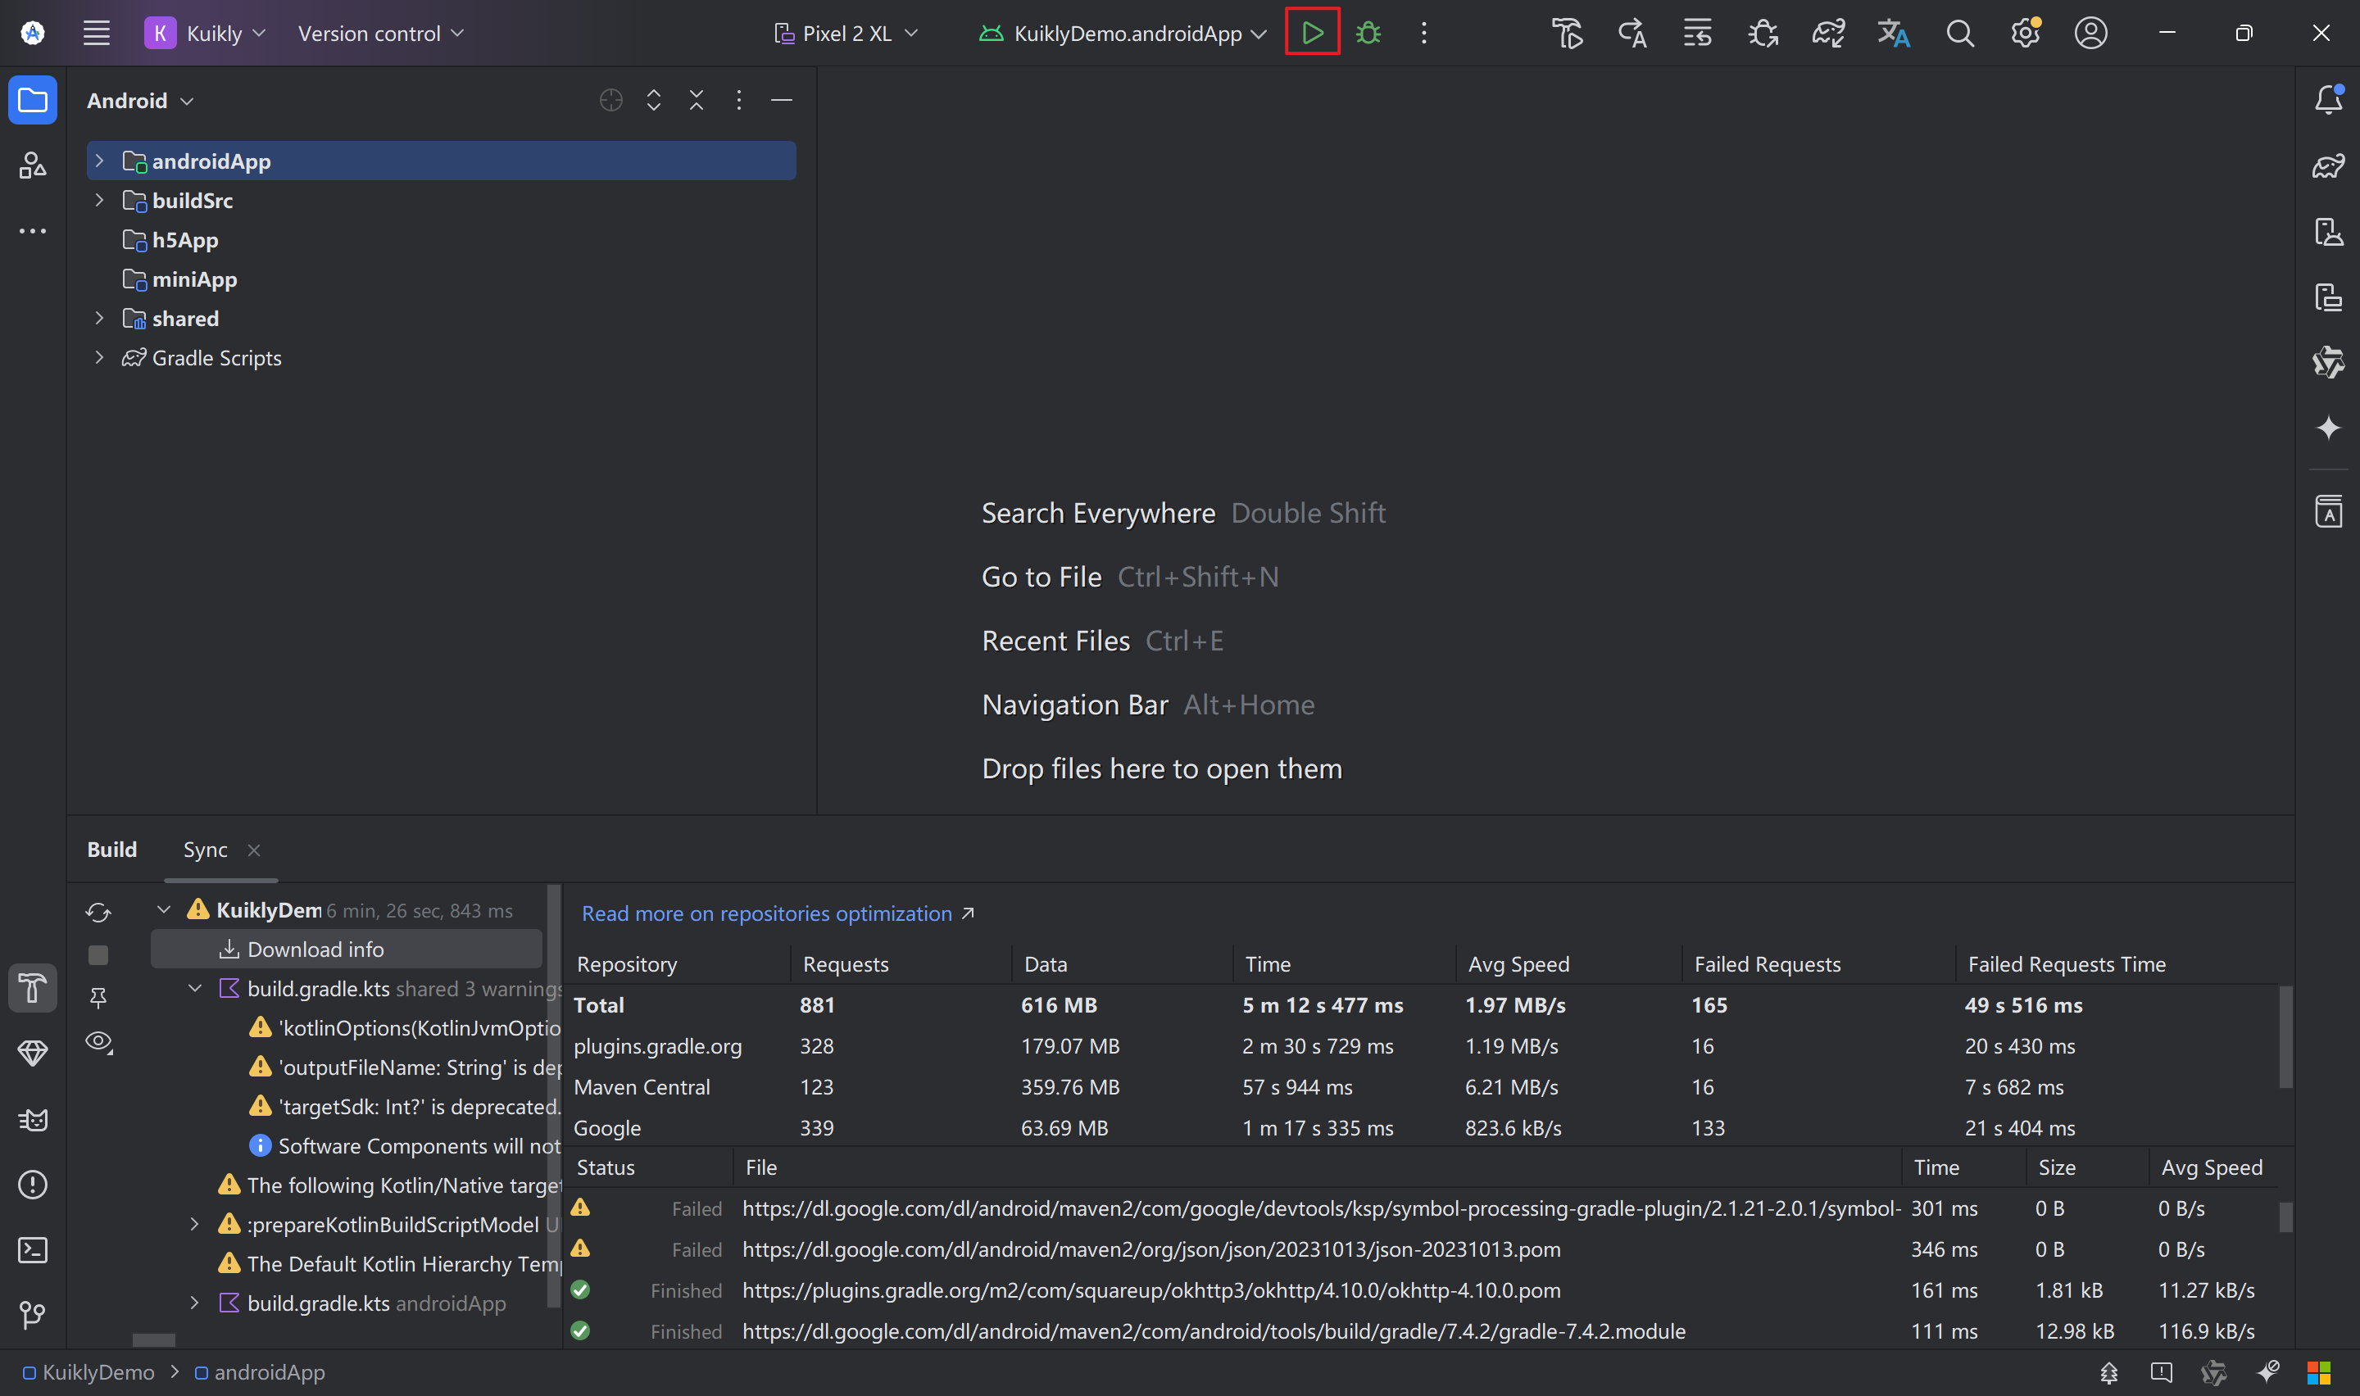2360x1396 pixels.
Task: Run the KuiklyDemo.androidApp configuration
Action: (x=1312, y=33)
